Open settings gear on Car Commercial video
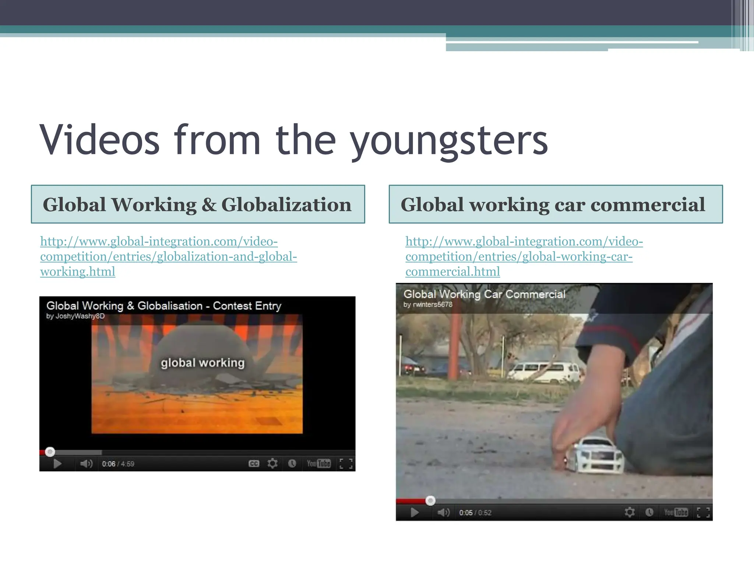This screenshot has height=566, width=754. coord(630,512)
